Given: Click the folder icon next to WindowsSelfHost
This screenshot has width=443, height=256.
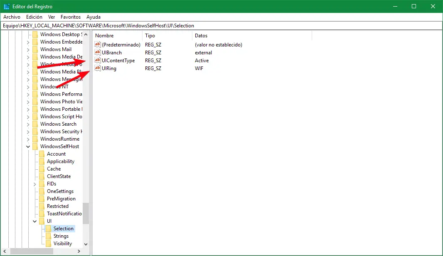Looking at the screenshot, I should 35,146.
